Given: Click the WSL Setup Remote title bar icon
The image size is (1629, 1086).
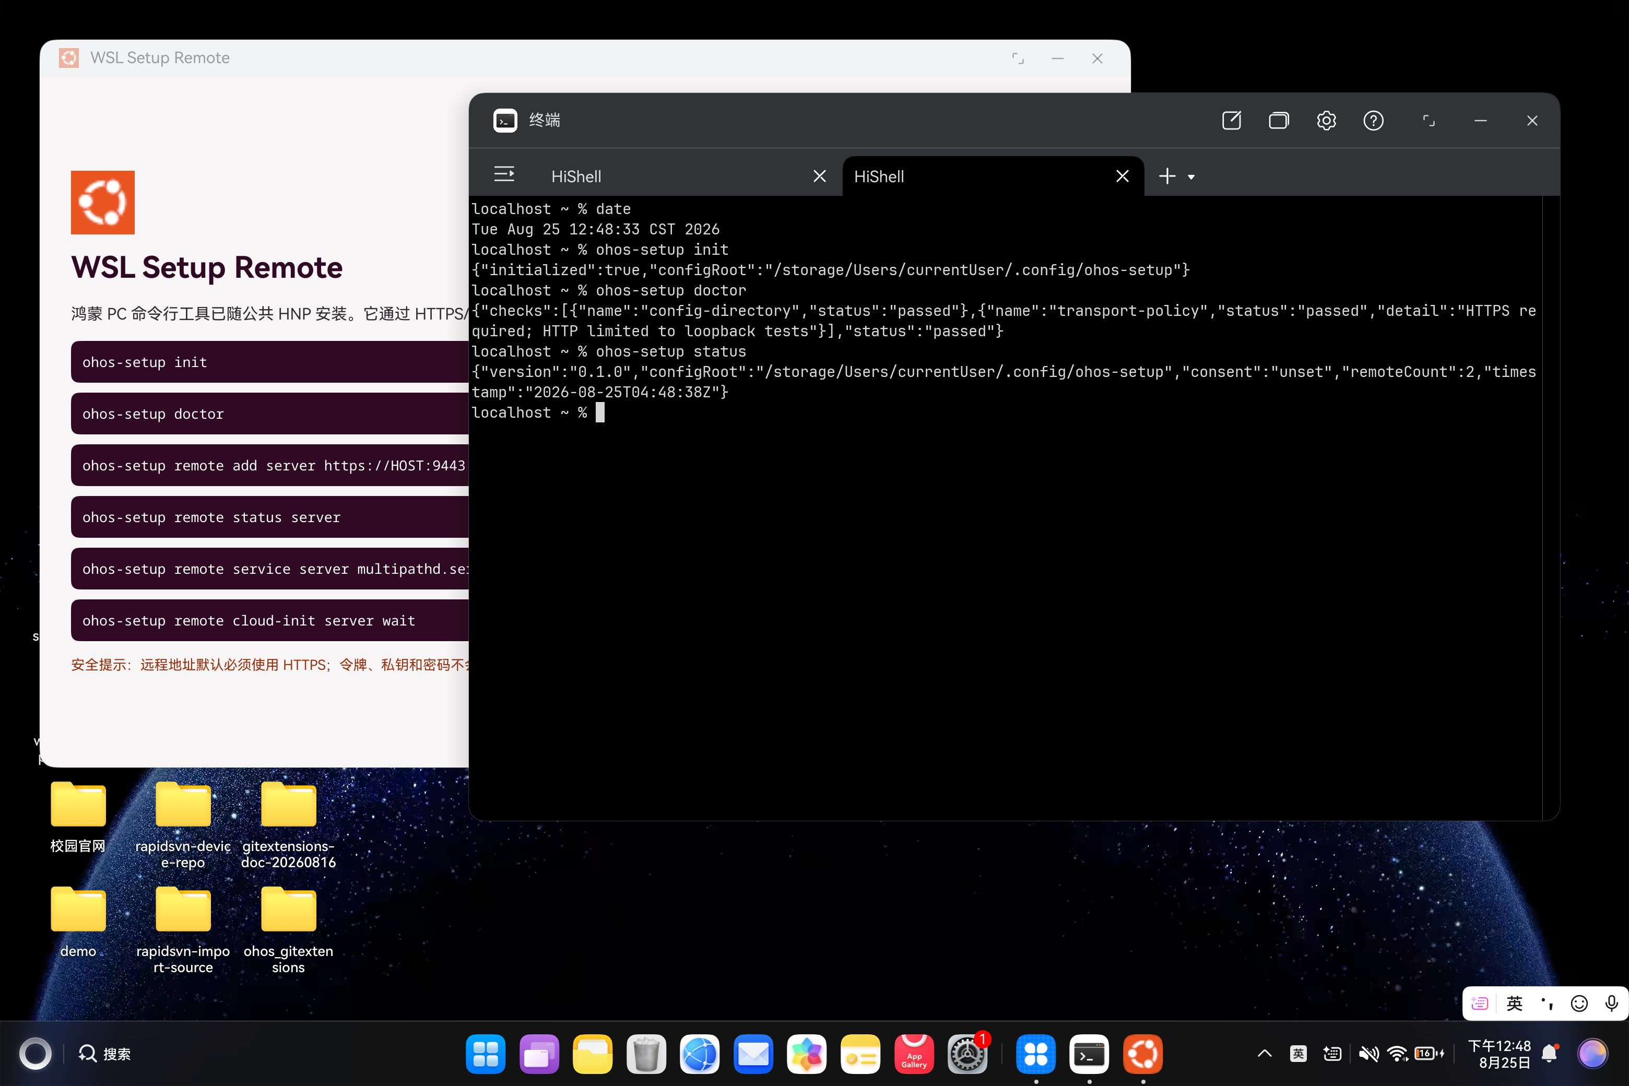Looking at the screenshot, I should [x=68, y=57].
